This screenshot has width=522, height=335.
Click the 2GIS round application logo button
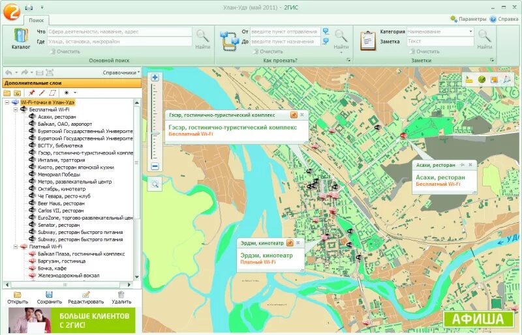[x=11, y=11]
